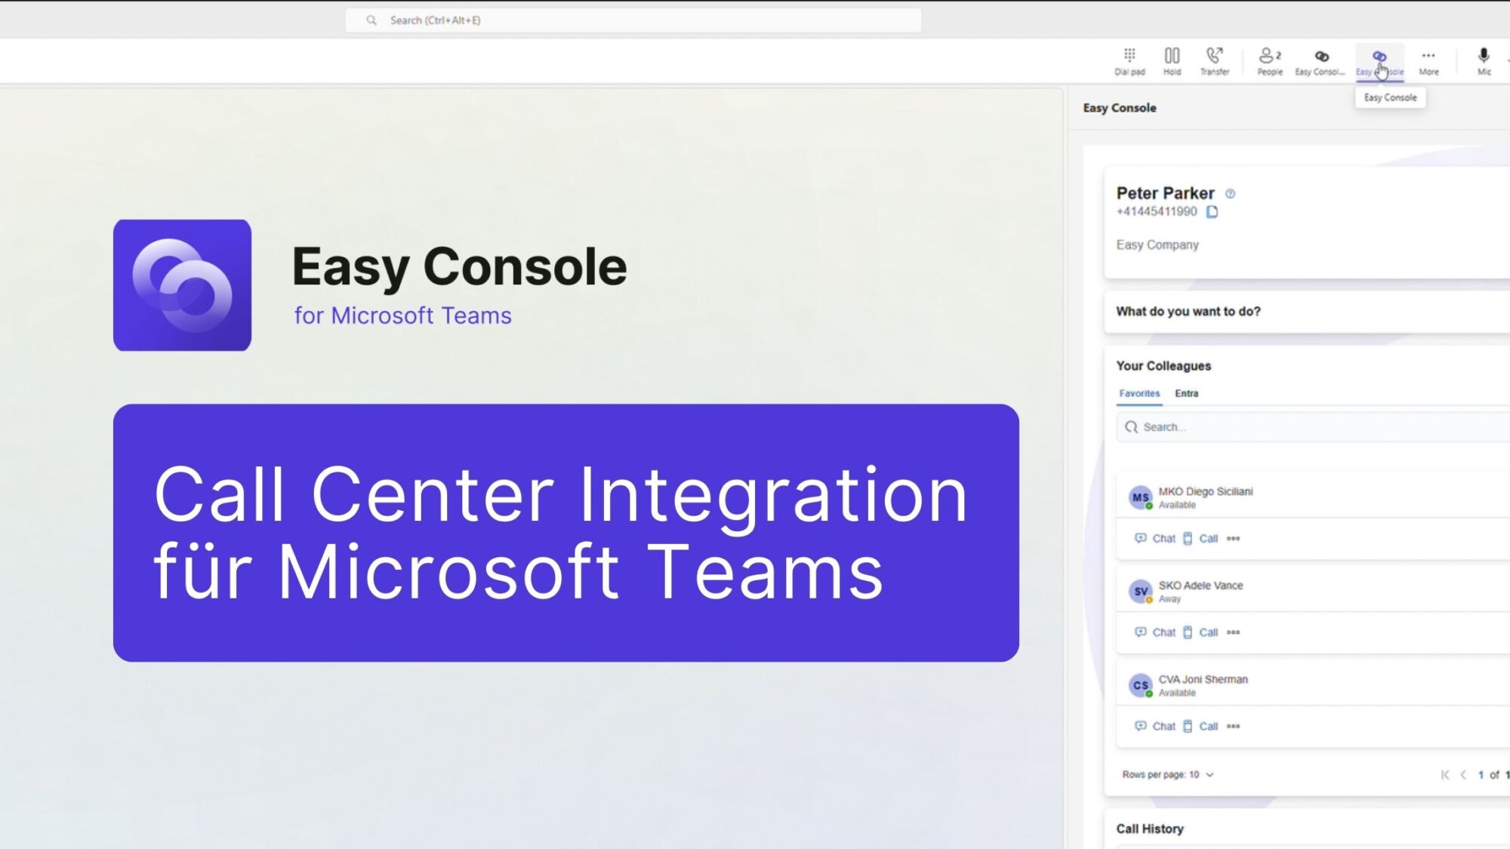
Task: Select the highlighted Easy Console toolbar icon
Action: (x=1379, y=60)
